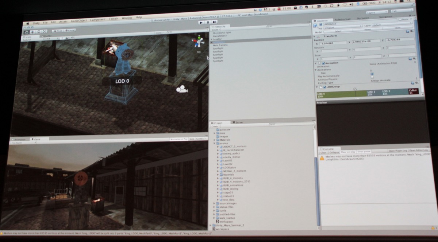Click Open Player Log button
The height and width of the screenshot is (242, 438).
click(397, 151)
